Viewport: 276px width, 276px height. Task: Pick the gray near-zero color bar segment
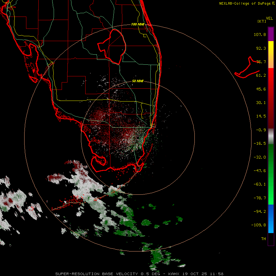click(x=271, y=136)
